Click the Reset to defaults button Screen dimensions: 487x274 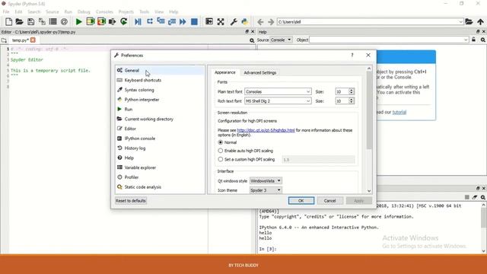[130, 201]
